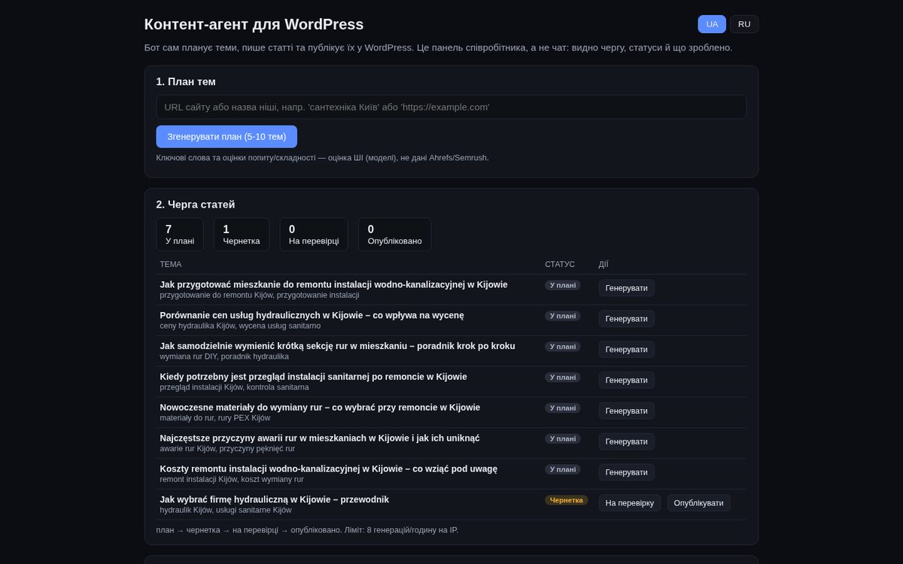The image size is (903, 564).
Task: Click the 'ТЕМА' column header
Action: (171, 265)
